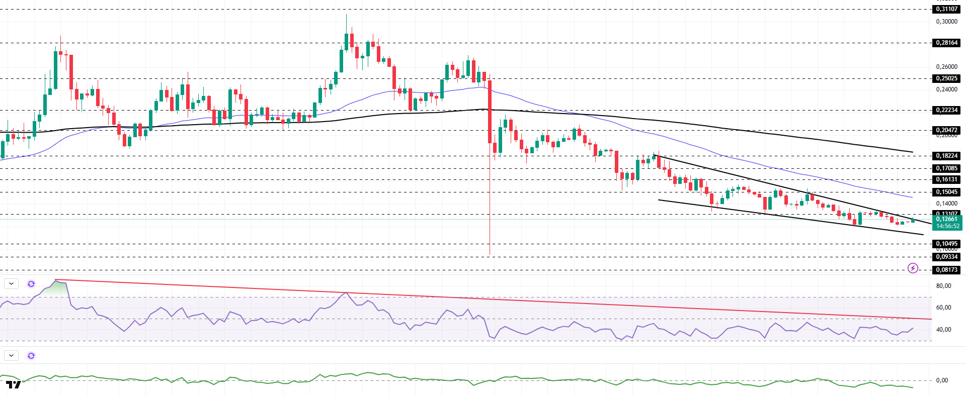The image size is (966, 399).
Task: Click the 0,17085 price level label
Action: (946, 168)
